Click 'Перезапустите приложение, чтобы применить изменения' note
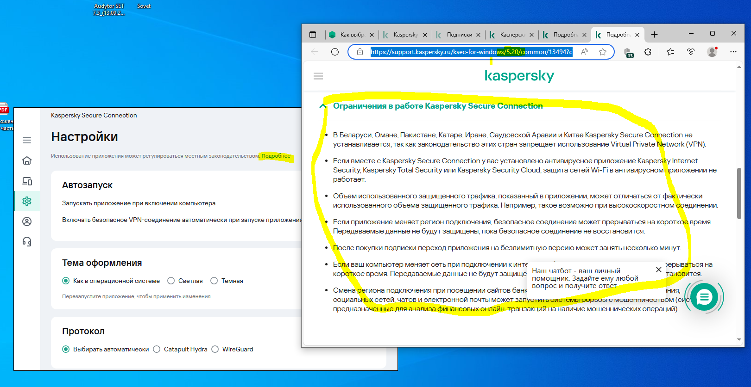 137,296
